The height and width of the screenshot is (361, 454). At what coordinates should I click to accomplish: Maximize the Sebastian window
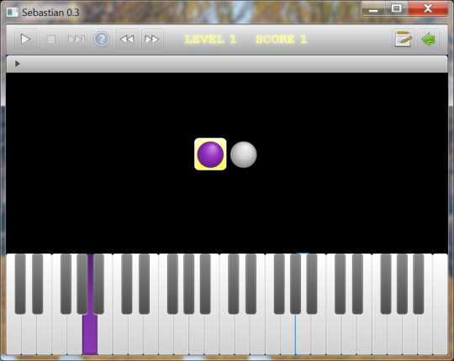[397, 8]
